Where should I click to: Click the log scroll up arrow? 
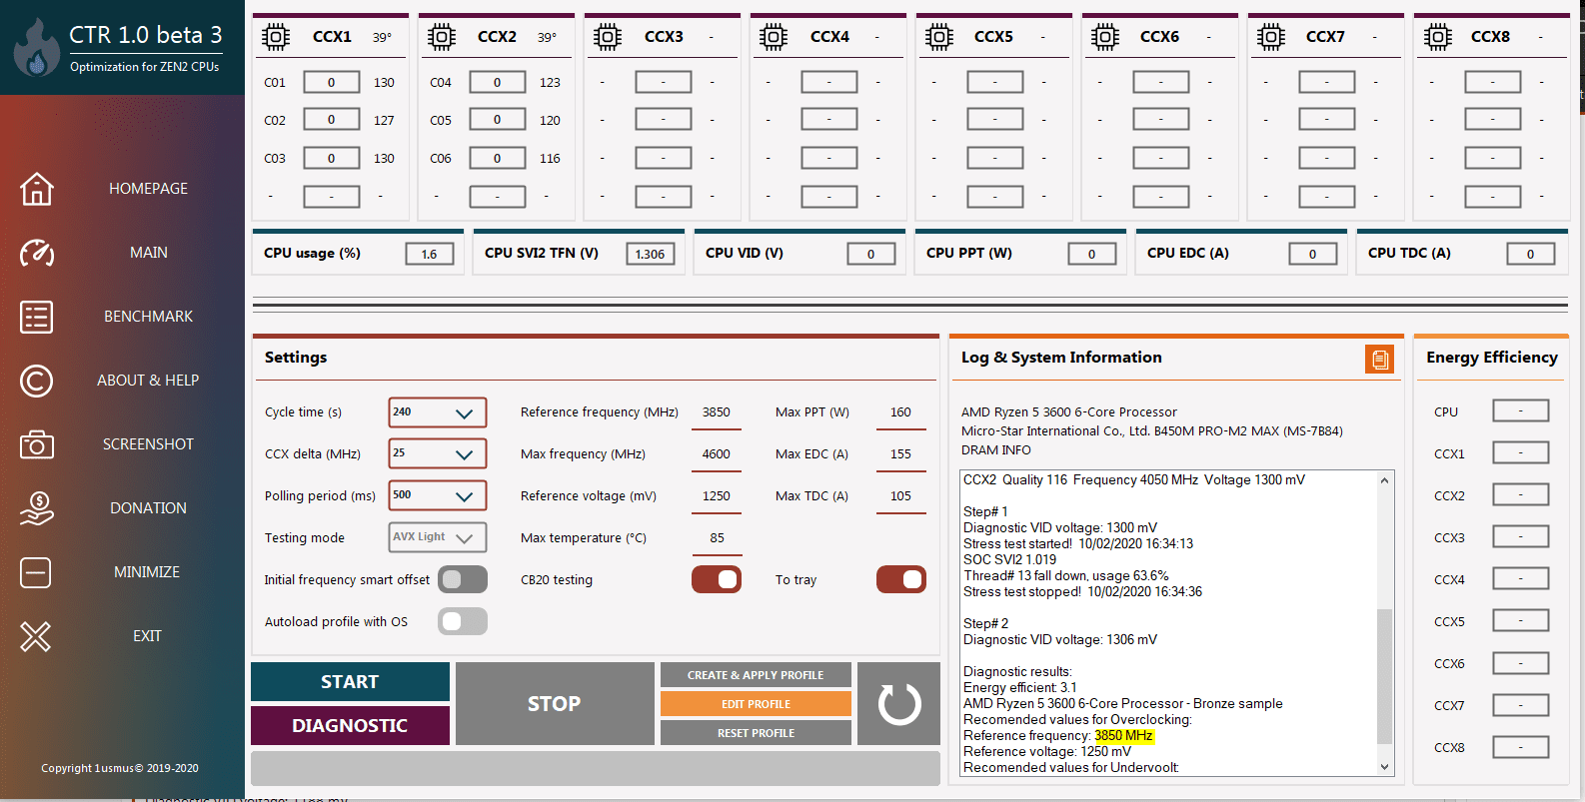pos(1384,480)
